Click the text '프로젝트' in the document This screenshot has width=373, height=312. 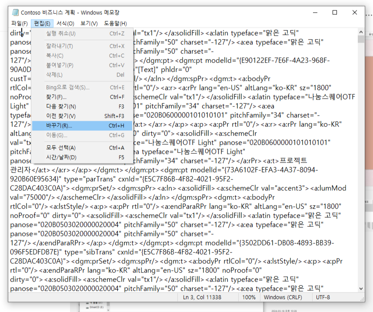(x=293, y=161)
